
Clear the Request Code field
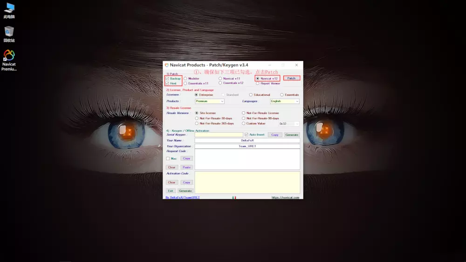pos(171,168)
